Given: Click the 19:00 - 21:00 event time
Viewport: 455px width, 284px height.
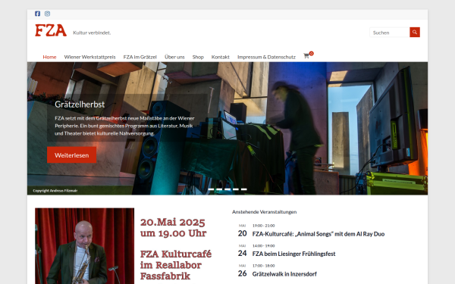Looking at the screenshot, I should pos(263,226).
